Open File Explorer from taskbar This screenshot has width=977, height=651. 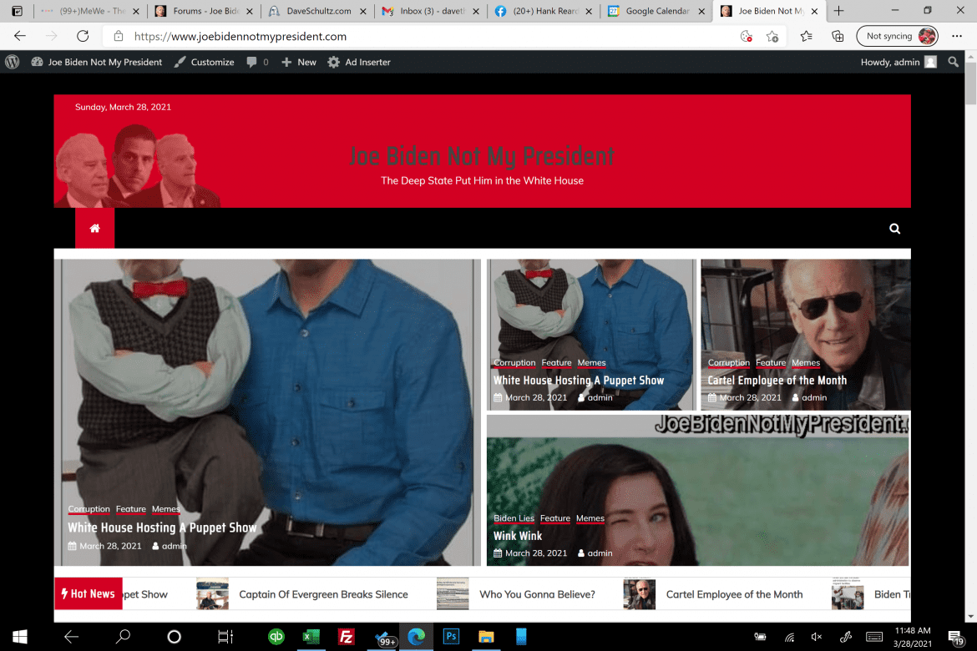click(x=486, y=636)
